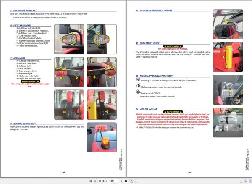Go to the greyed-out next view icon
This screenshot has height=184, width=252.
136,181
